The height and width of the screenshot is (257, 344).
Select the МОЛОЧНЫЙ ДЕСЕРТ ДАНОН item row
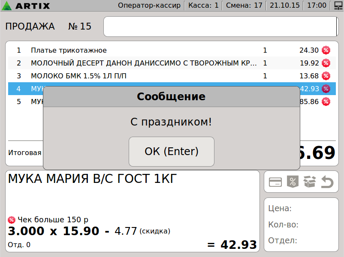coord(129,63)
